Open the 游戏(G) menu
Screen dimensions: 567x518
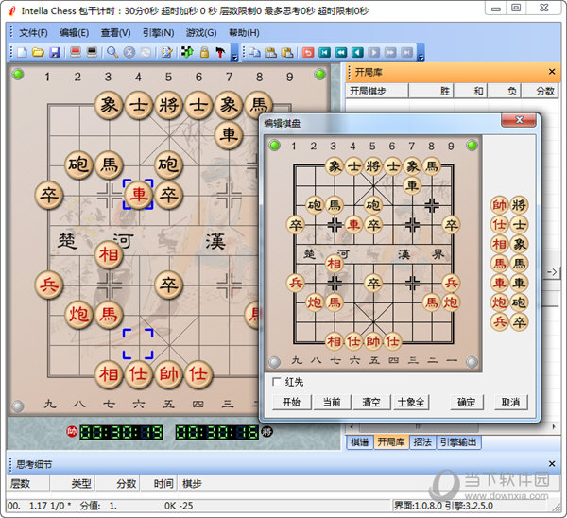(x=201, y=33)
